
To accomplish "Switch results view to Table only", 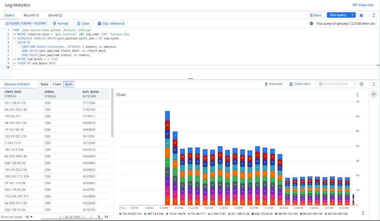I will pos(44,84).
